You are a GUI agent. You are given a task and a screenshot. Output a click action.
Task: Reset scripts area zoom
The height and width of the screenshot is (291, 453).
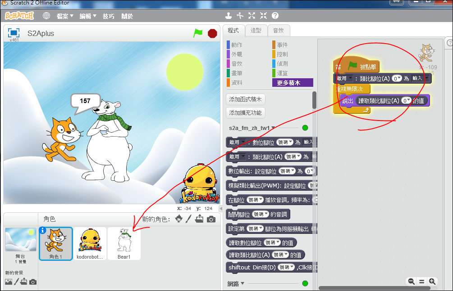(x=421, y=281)
